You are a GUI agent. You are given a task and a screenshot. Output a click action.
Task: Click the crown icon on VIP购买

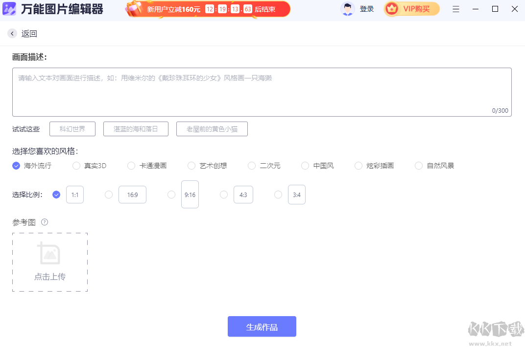(391, 8)
